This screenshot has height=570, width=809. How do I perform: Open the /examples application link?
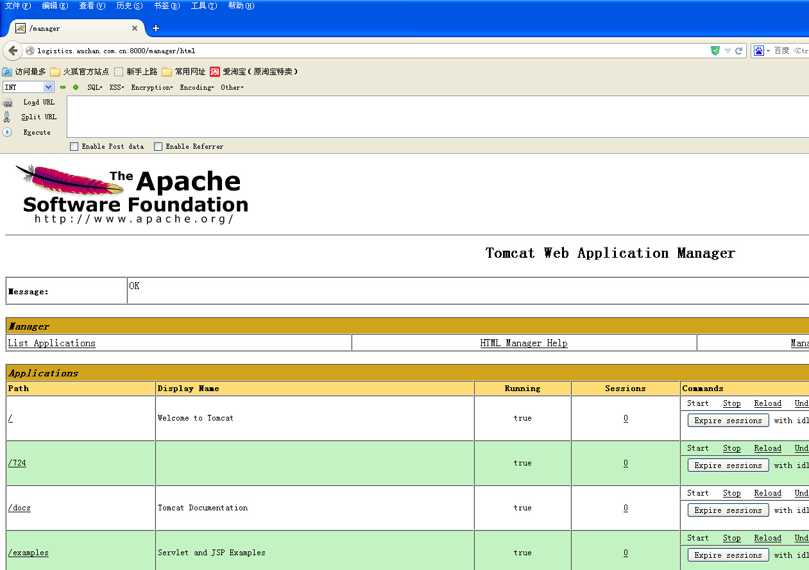[28, 553]
